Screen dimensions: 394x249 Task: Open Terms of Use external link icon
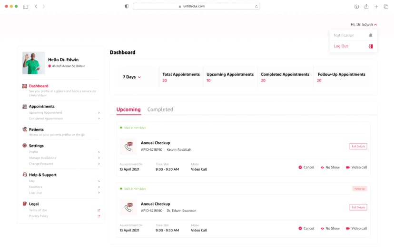99,210
